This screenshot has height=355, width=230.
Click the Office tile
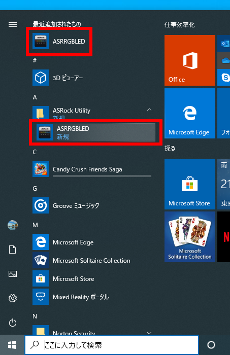tap(190, 60)
